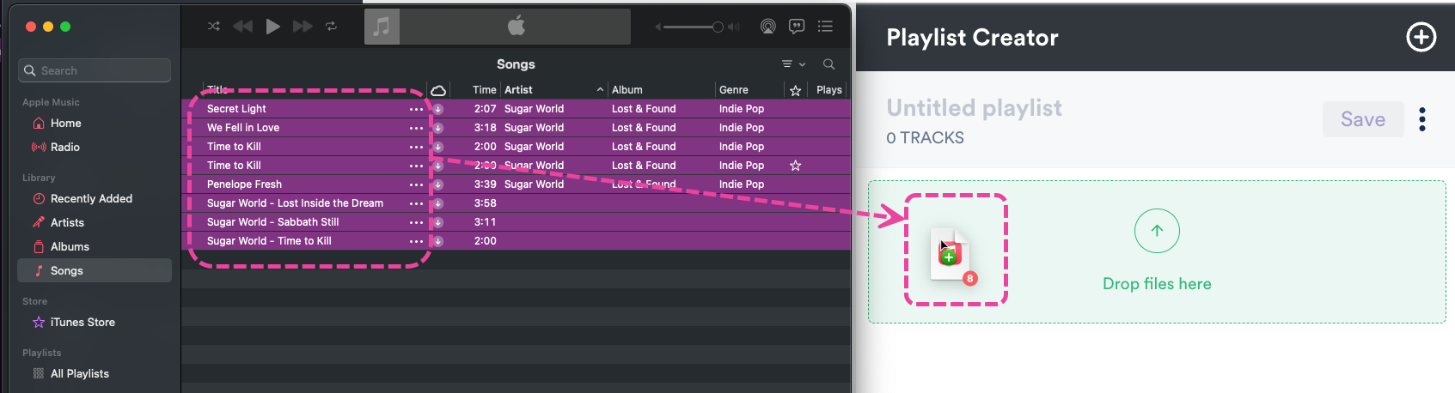Select Sugar World - Time to Kill row
Viewport: 1455px width, 393px height.
point(517,241)
